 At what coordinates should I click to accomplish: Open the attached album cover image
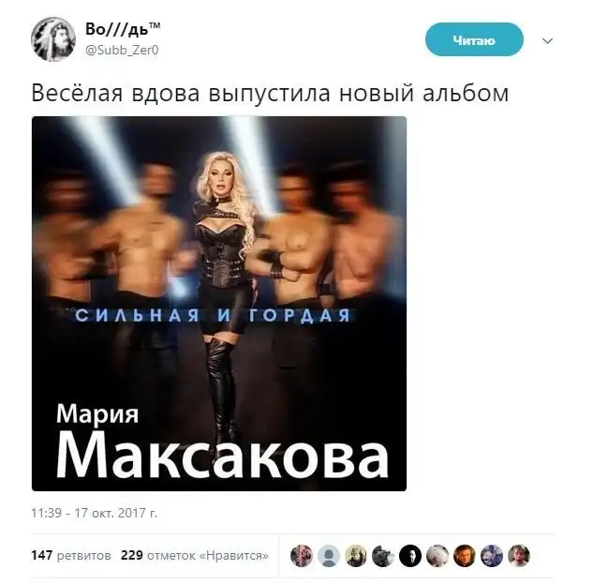pyautogui.click(x=219, y=304)
